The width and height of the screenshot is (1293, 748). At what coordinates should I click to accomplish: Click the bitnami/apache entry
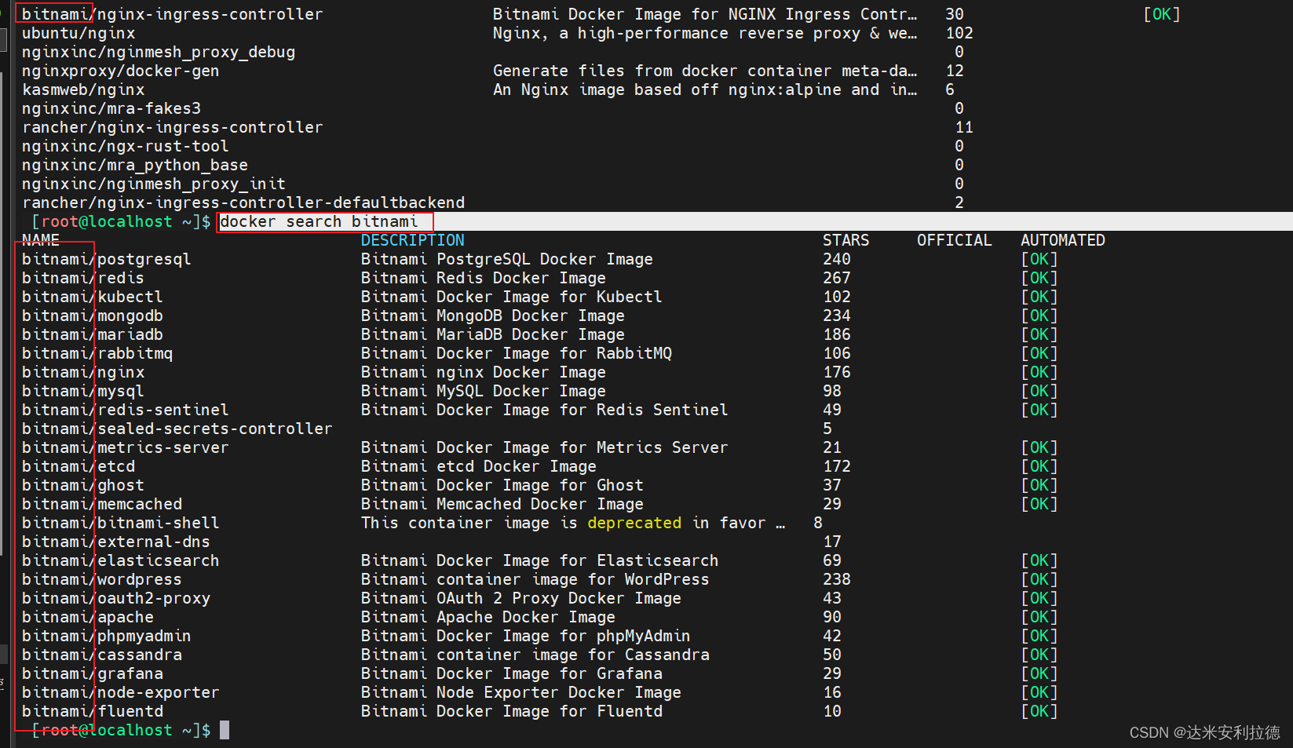(x=87, y=617)
